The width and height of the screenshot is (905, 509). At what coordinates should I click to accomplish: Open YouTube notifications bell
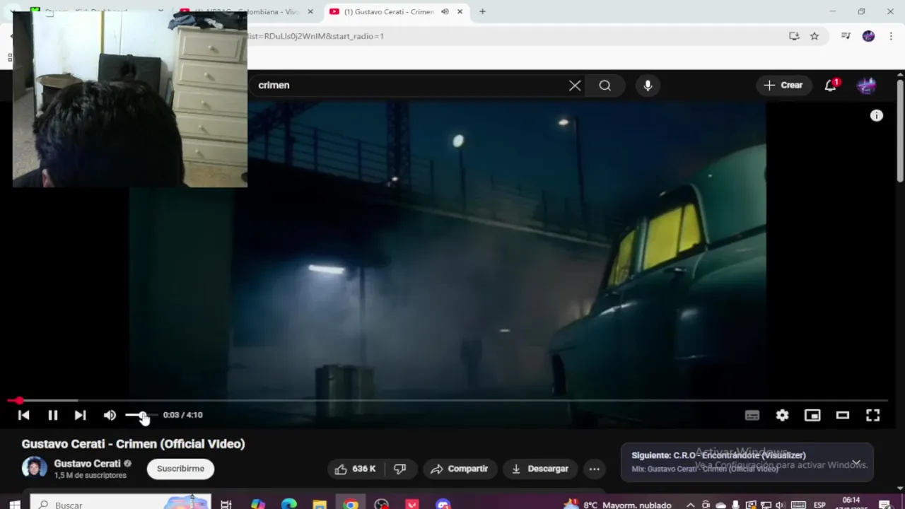pos(831,86)
